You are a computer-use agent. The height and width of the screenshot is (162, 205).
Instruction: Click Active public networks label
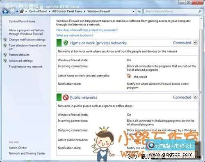click(73, 140)
